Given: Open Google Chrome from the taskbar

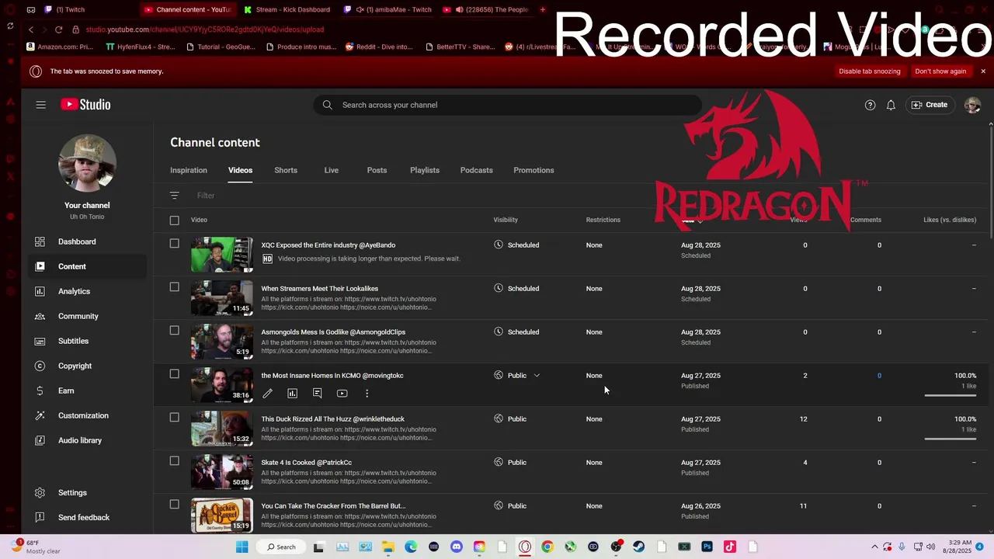Looking at the screenshot, I should click(547, 547).
